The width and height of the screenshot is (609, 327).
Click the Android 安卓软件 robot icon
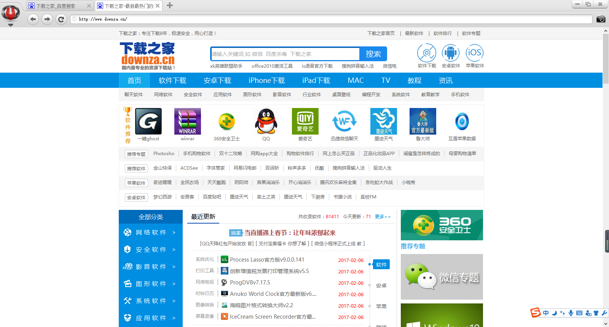coord(451,53)
